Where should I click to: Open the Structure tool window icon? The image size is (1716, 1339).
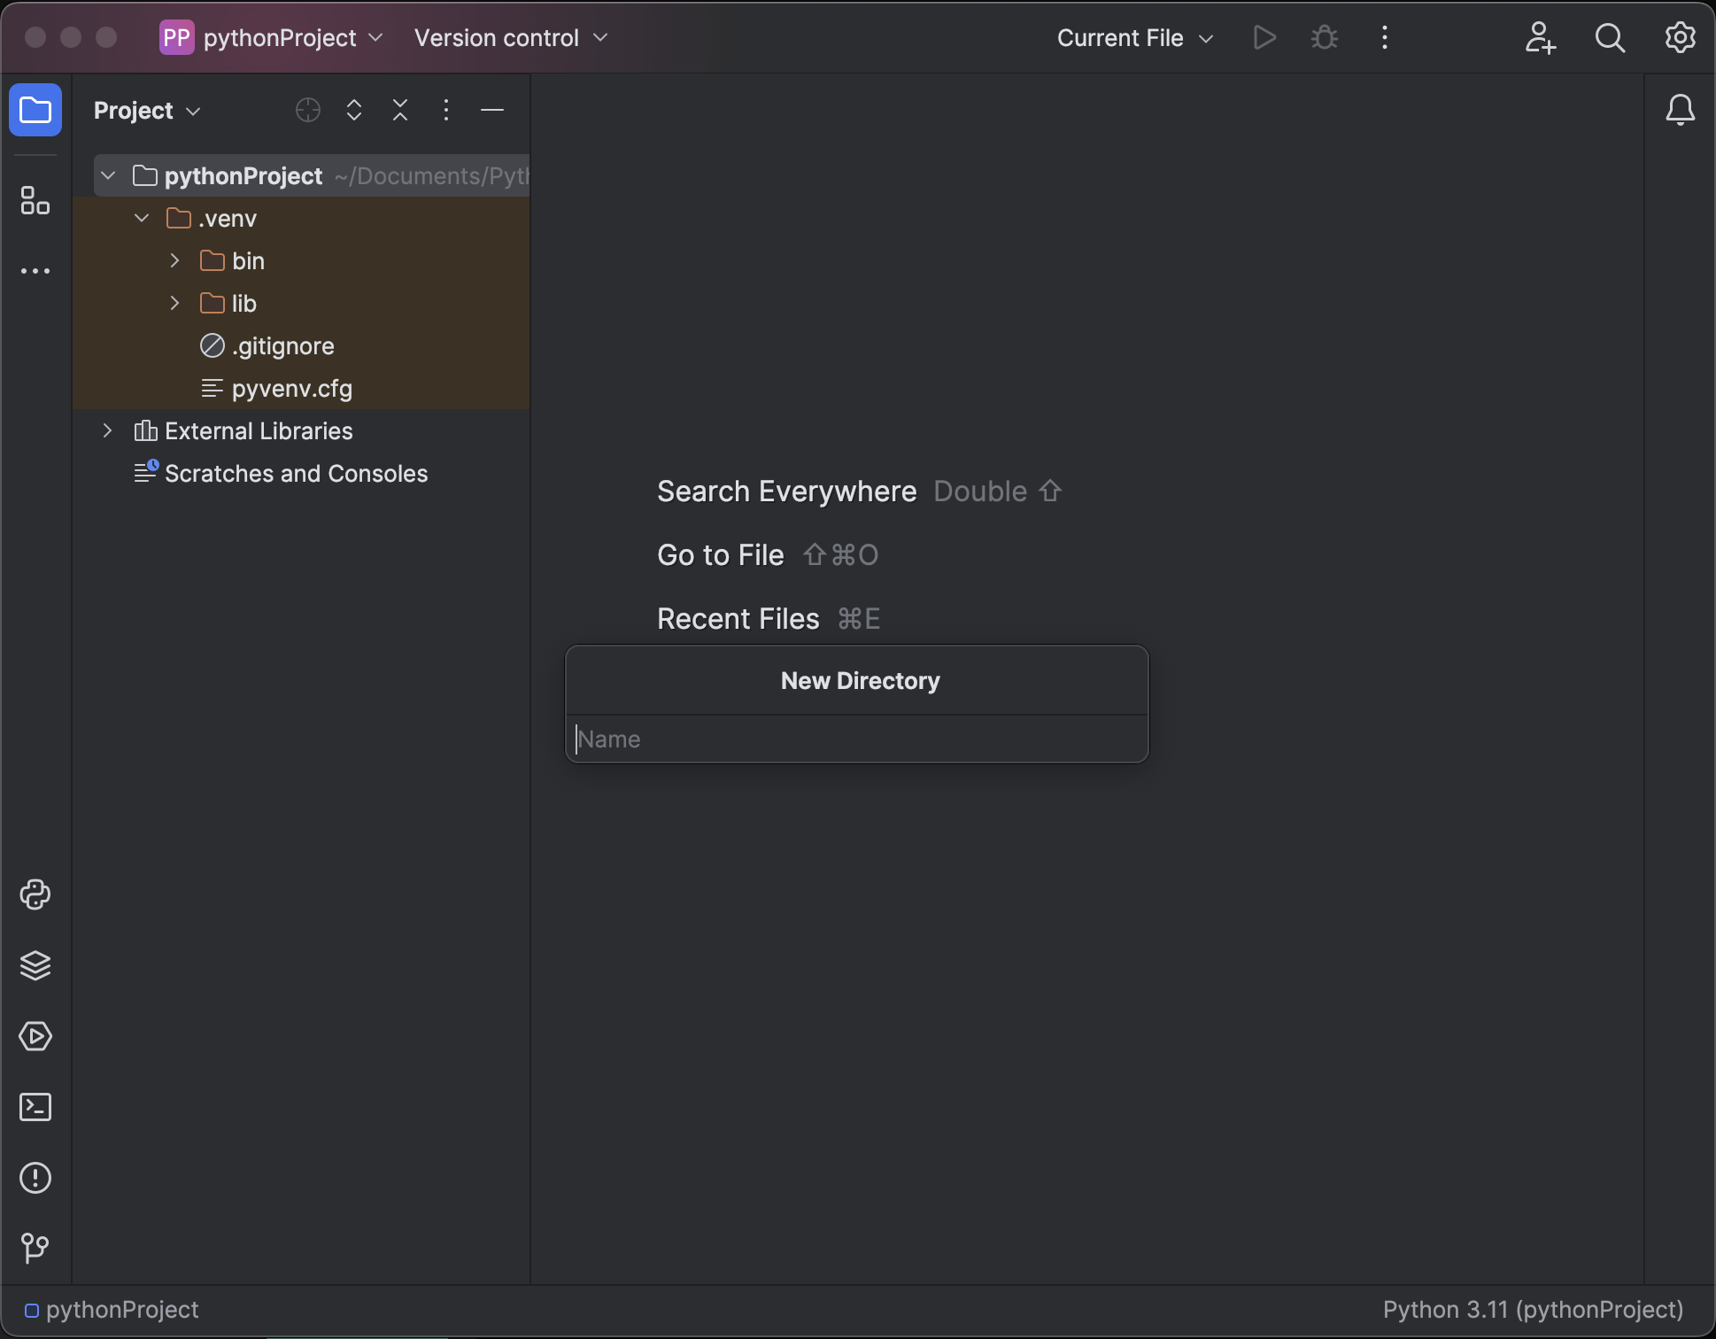35,201
